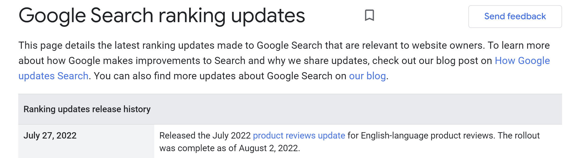This screenshot has width=584, height=158.
Task: Select the 'Ranking updates release history' header row
Action: tap(87, 109)
